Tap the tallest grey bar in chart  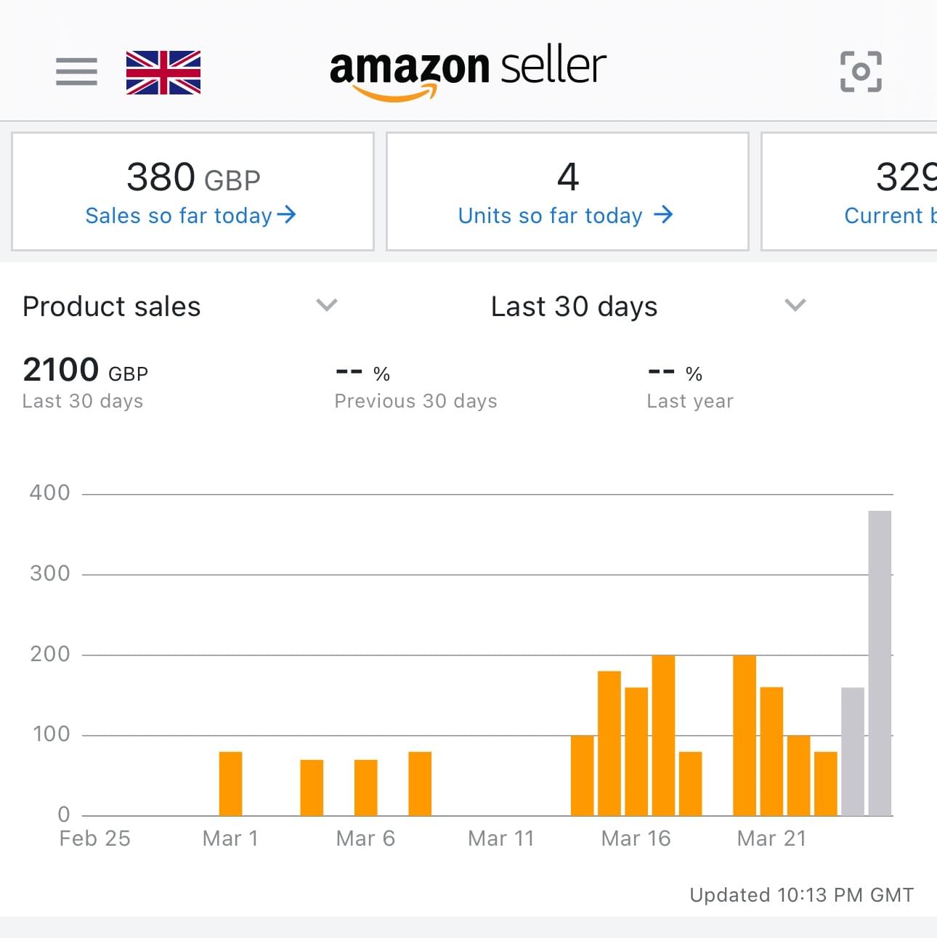pos(880,661)
